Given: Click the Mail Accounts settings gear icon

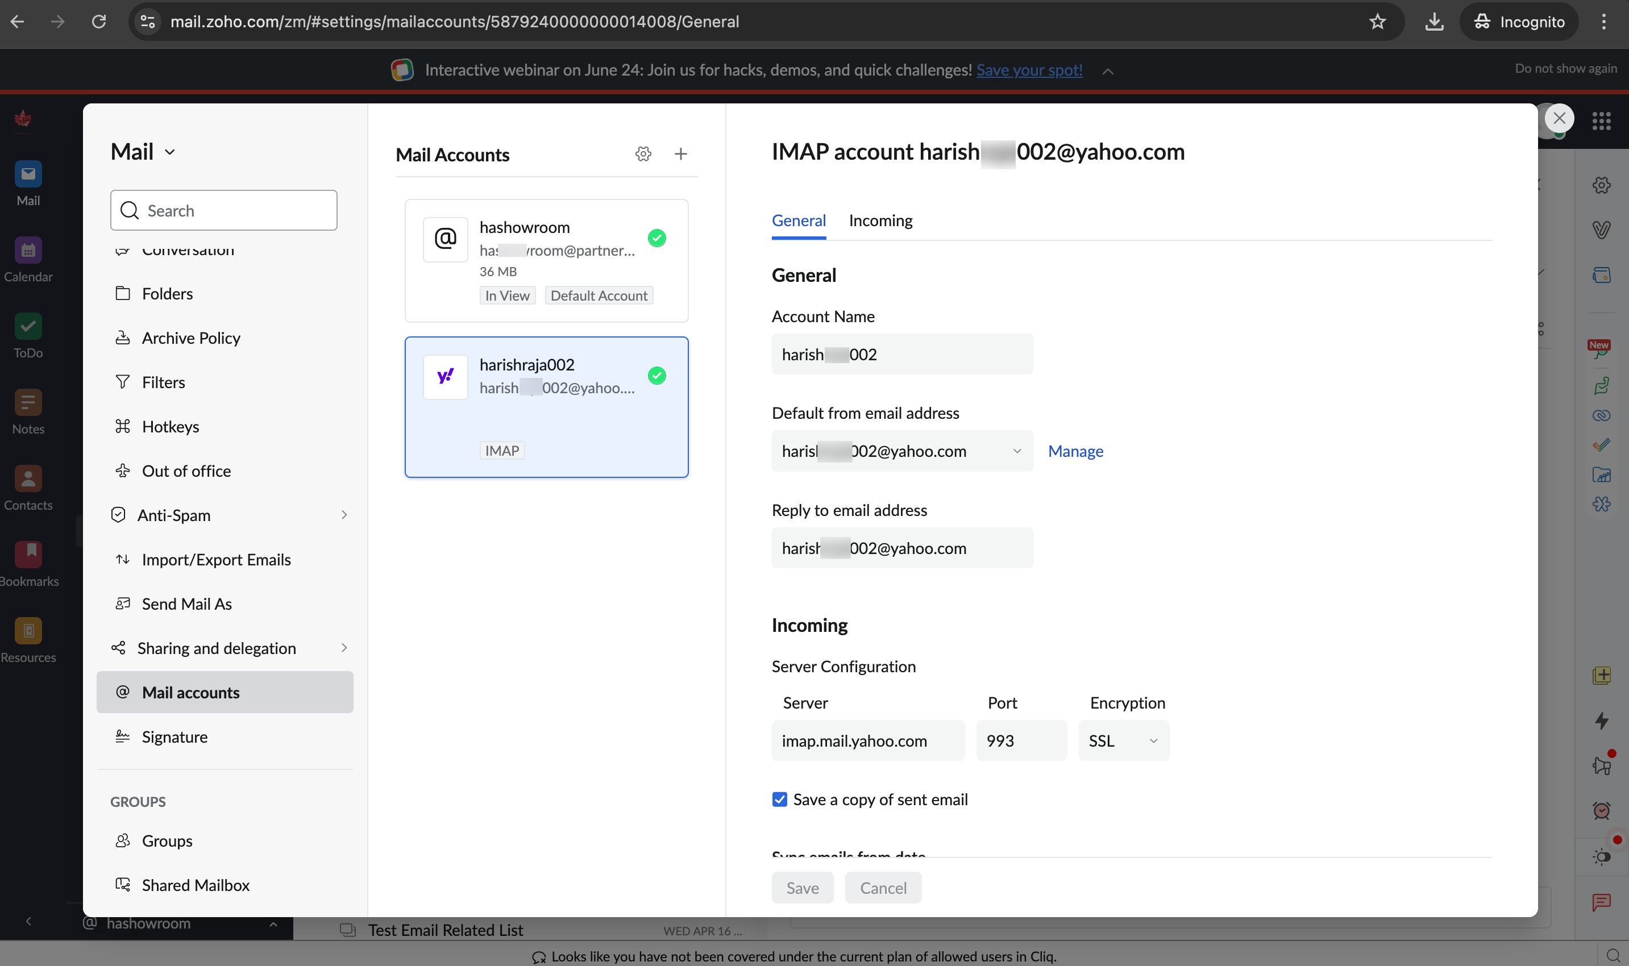Looking at the screenshot, I should [x=643, y=154].
